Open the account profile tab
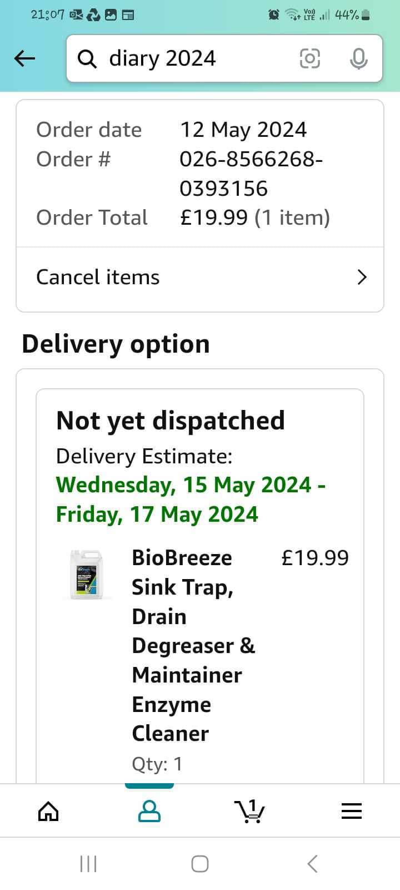 pyautogui.click(x=149, y=811)
